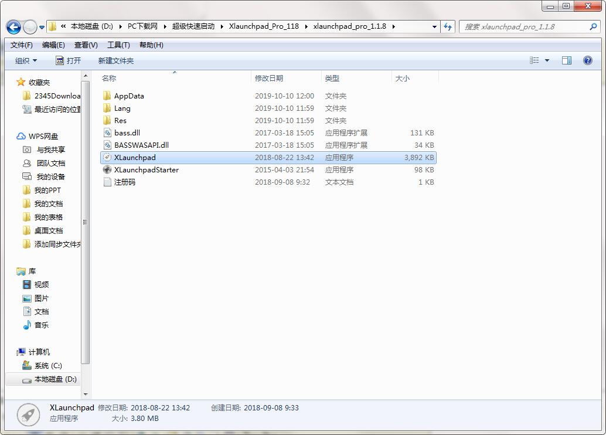Open 添加同步文件夹 in sidebar

click(x=52, y=244)
